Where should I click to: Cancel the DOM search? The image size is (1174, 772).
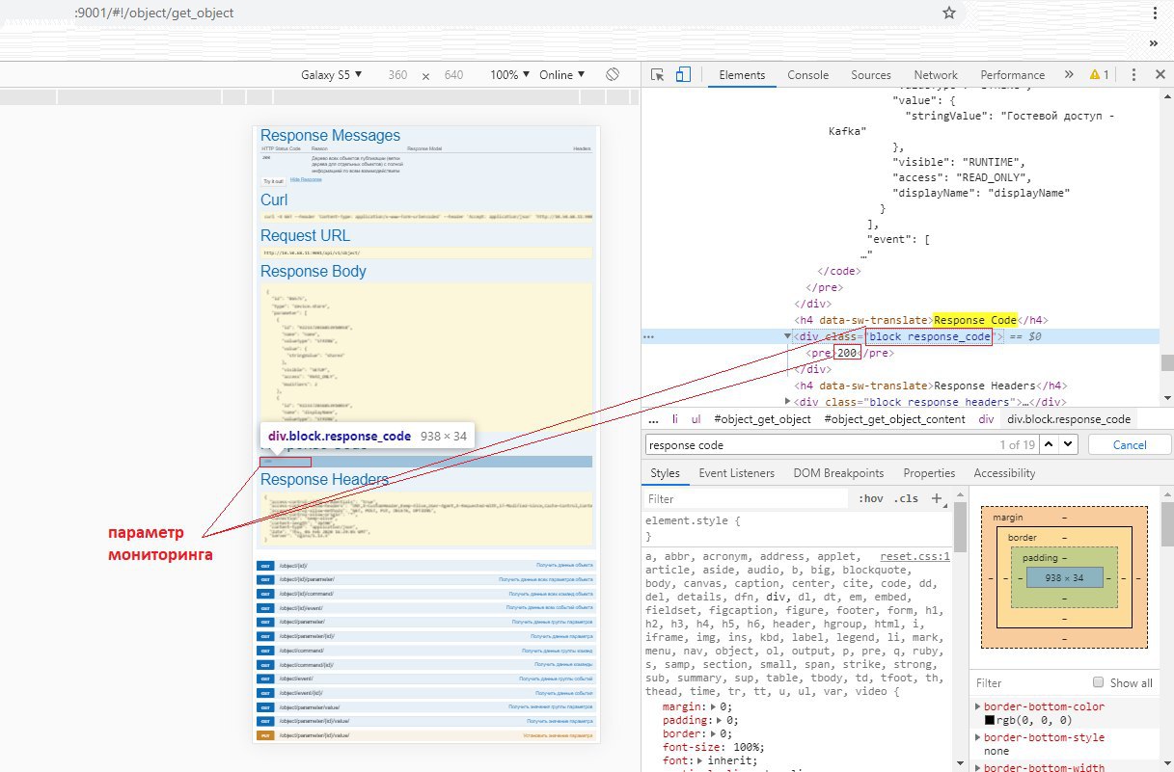pyautogui.click(x=1130, y=444)
